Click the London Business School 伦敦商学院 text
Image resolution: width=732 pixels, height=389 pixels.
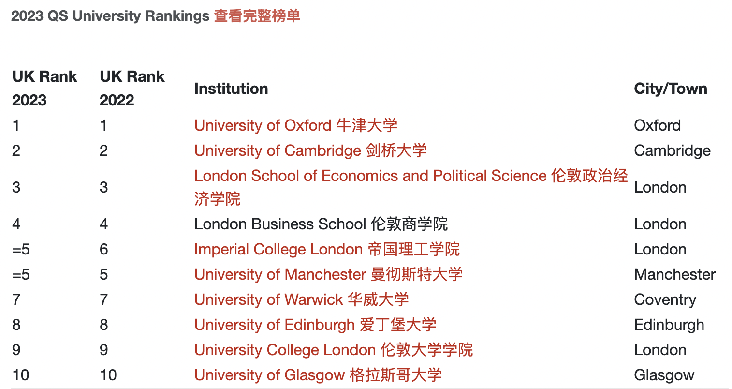321,224
